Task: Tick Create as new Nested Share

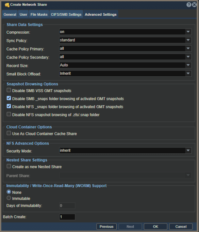Action: click(x=9, y=166)
